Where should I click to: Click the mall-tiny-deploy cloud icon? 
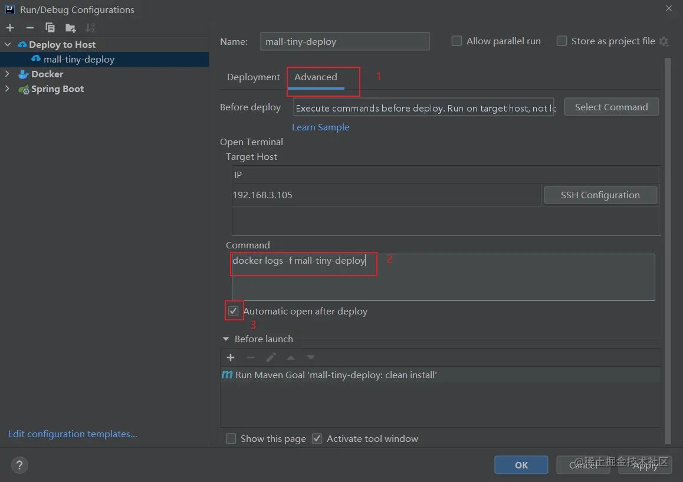pyautogui.click(x=36, y=58)
